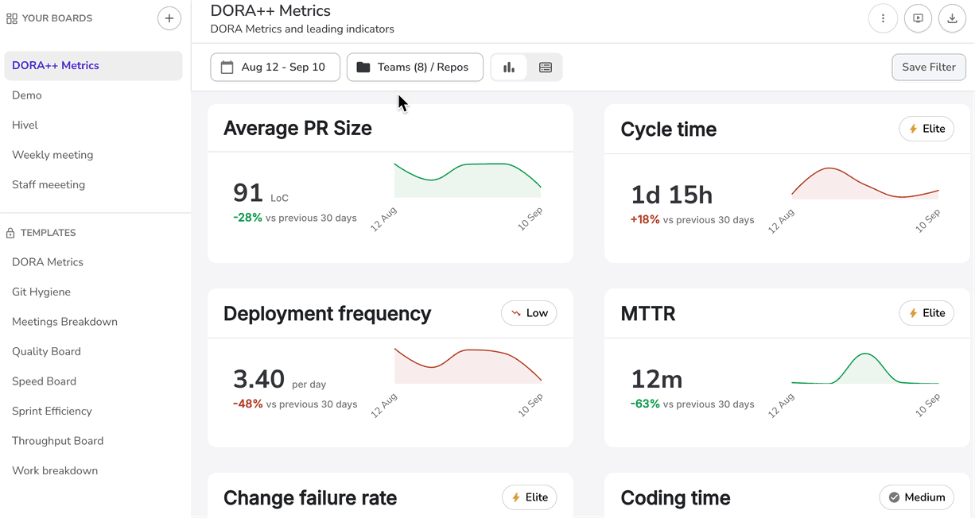Image resolution: width=975 pixels, height=518 pixels.
Task: Open the three-dot more options menu
Action: (883, 18)
